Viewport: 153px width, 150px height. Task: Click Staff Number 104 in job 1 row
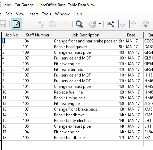(x=38, y=41)
